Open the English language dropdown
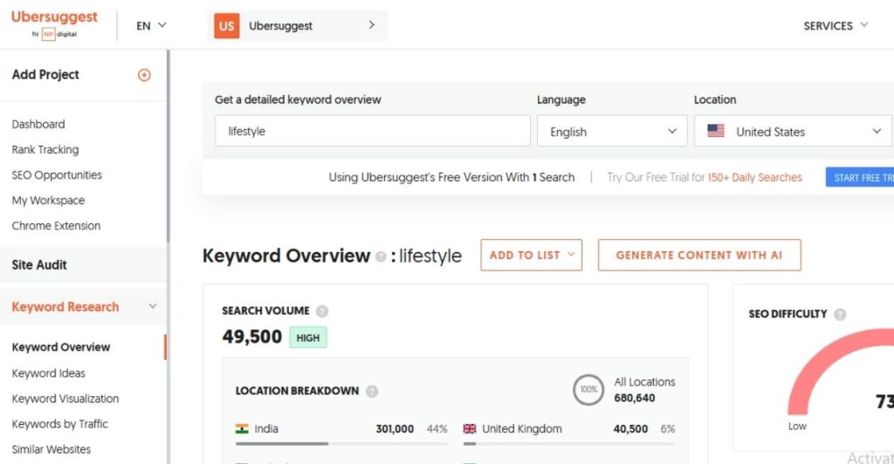Screen dimensions: 894x464 [612, 132]
